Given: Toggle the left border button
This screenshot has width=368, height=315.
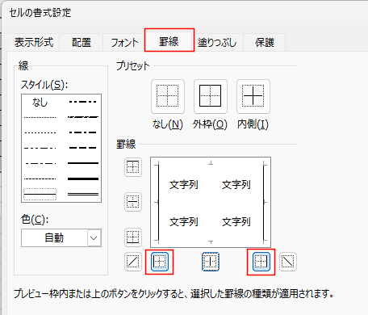Looking at the screenshot, I should 160,262.
